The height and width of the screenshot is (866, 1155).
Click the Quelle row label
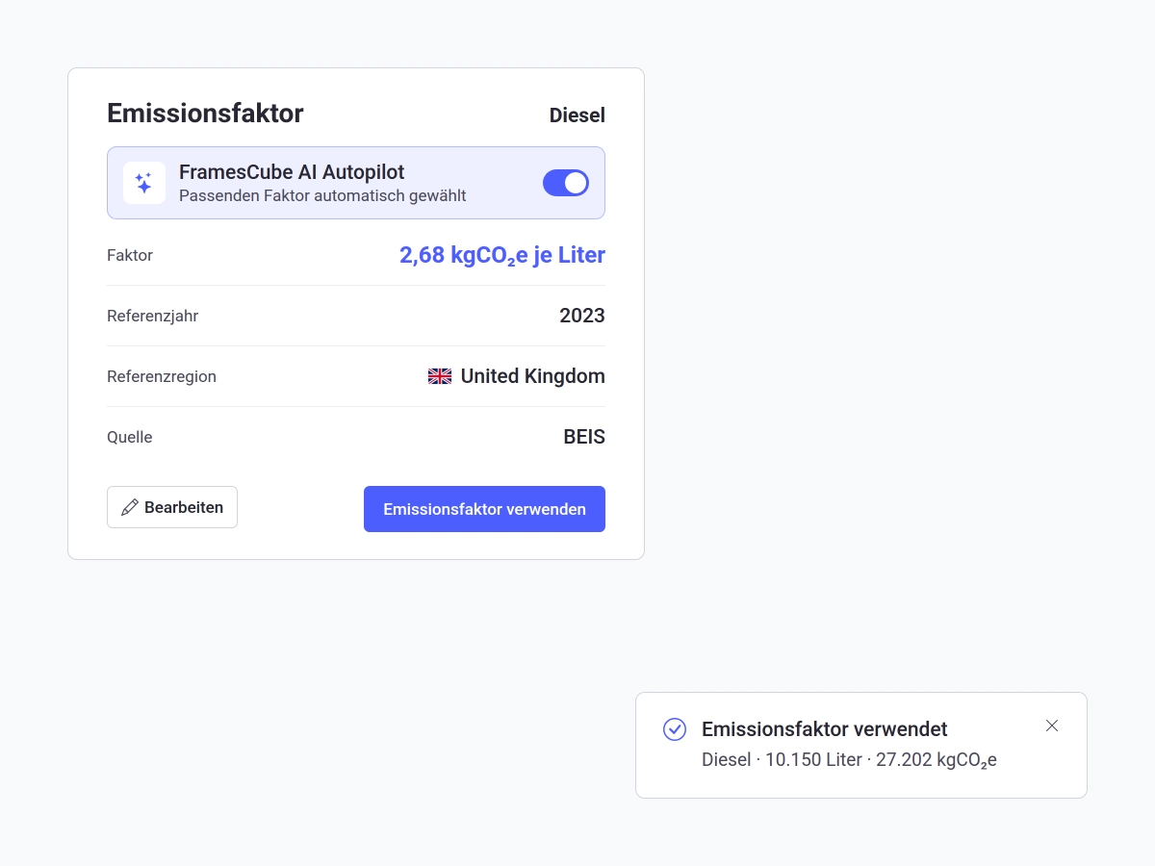(x=130, y=437)
